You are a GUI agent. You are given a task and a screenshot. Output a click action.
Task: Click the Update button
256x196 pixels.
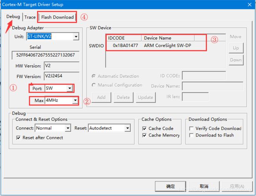pyautogui.click(x=146, y=97)
